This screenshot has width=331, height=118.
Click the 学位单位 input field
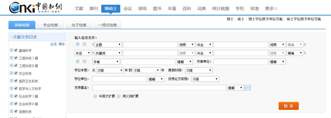pos(120,79)
